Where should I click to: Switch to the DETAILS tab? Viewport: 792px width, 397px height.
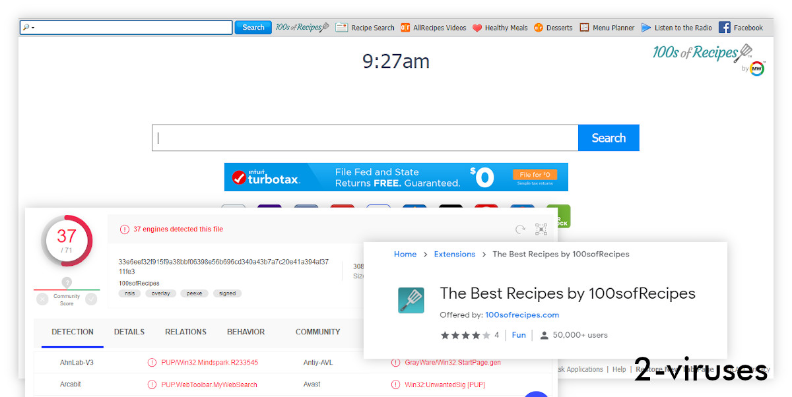pos(129,332)
